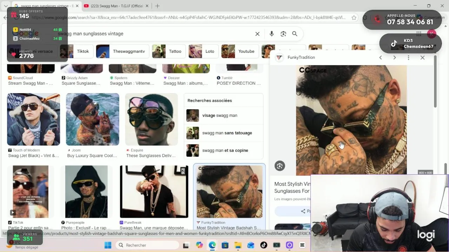The width and height of the screenshot is (449, 252).
Task: Open three-dot options in preview panel
Action: [x=408, y=57]
